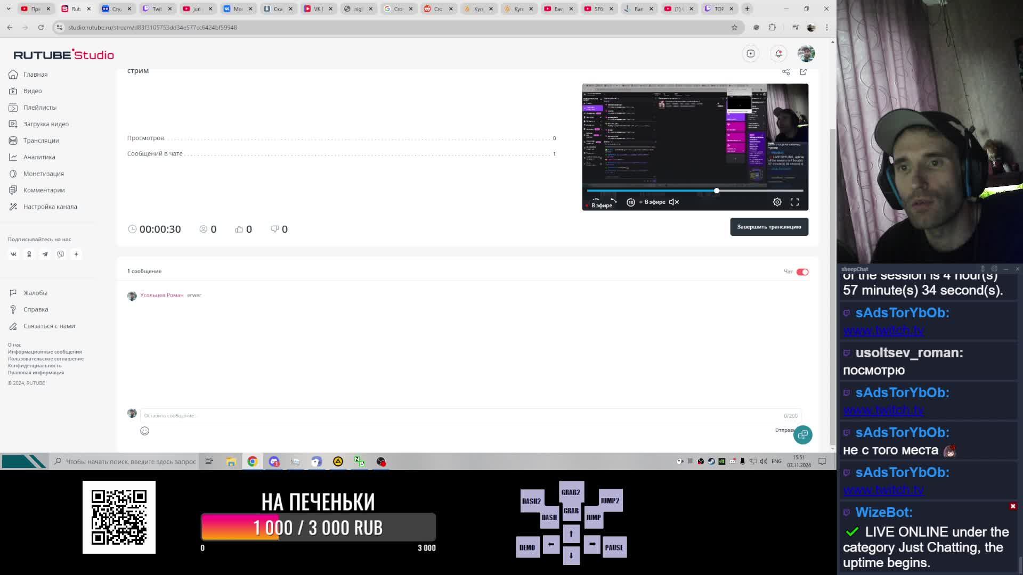Open Chrome from the Windows taskbar
The width and height of the screenshot is (1023, 575).
click(x=253, y=462)
